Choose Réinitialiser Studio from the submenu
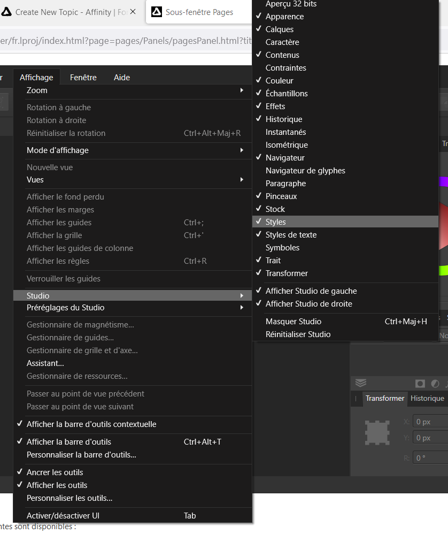The width and height of the screenshot is (448, 534). [x=298, y=334]
